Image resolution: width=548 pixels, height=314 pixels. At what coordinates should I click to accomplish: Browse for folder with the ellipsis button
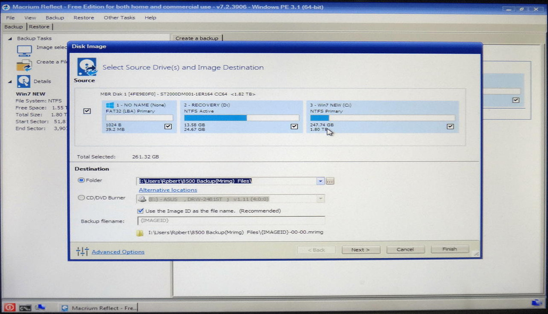point(330,181)
